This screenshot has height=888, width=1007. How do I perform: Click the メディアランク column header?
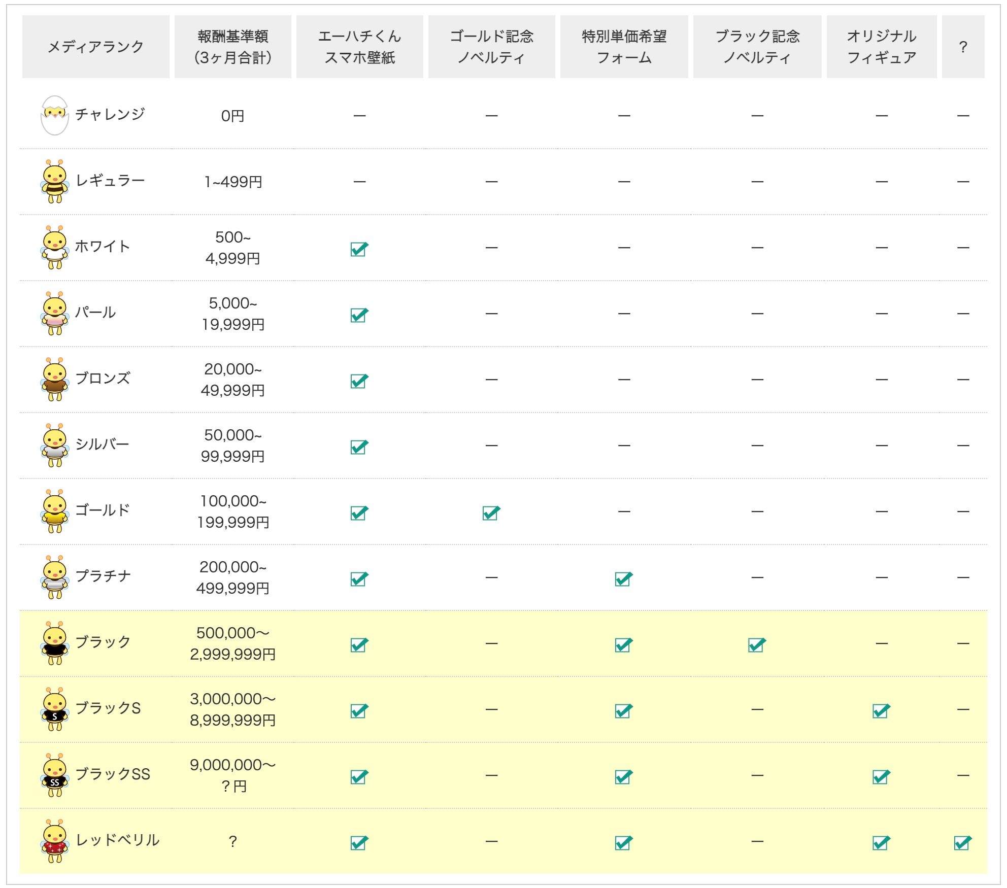pyautogui.click(x=95, y=47)
